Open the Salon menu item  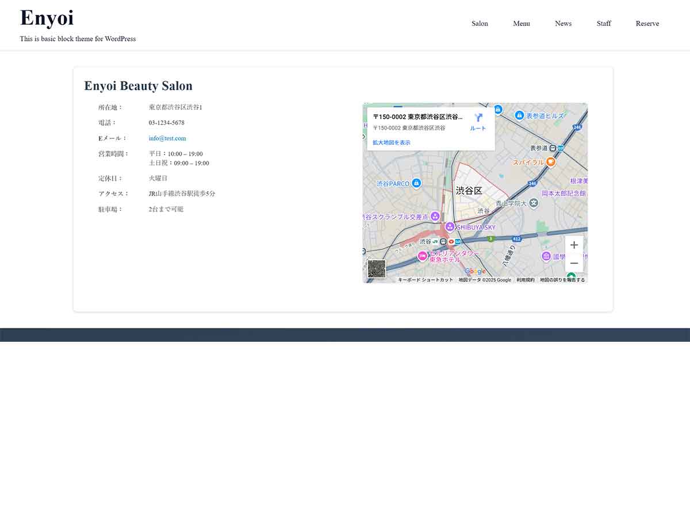[480, 24]
